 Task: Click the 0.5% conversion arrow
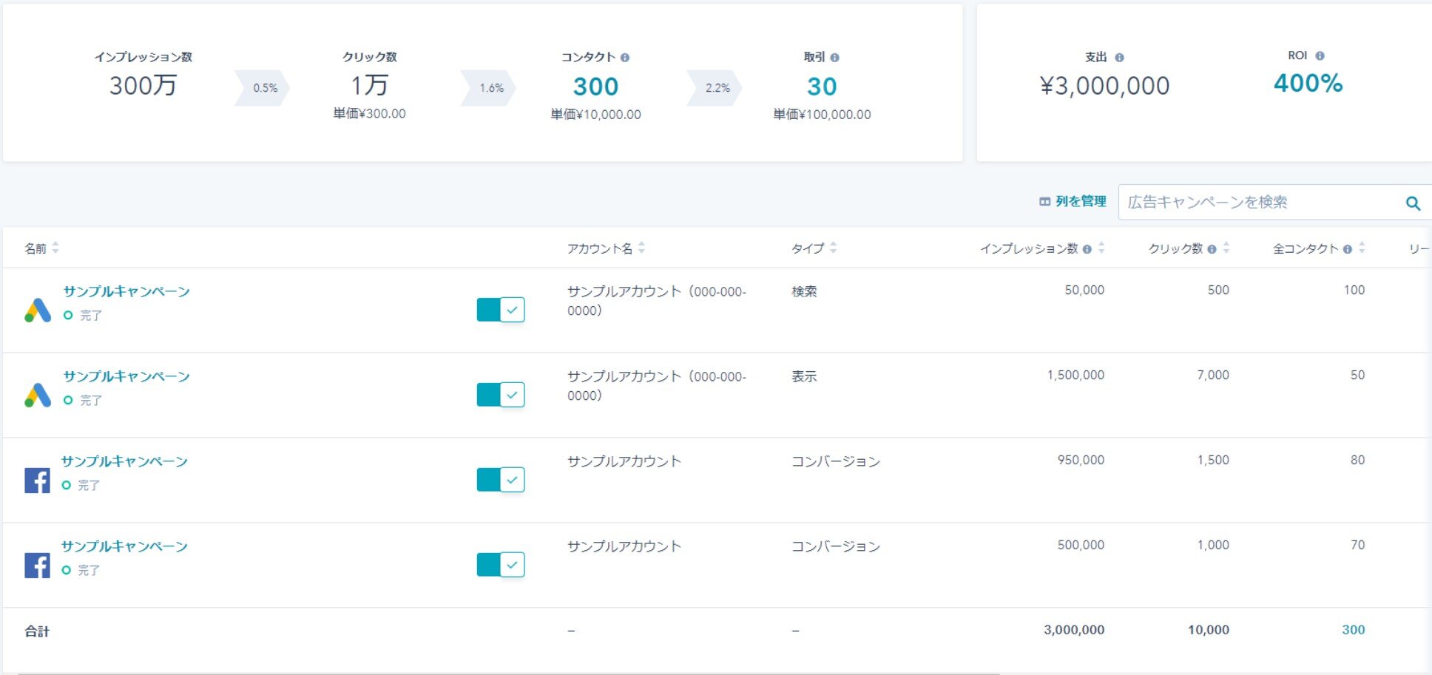[x=263, y=88]
